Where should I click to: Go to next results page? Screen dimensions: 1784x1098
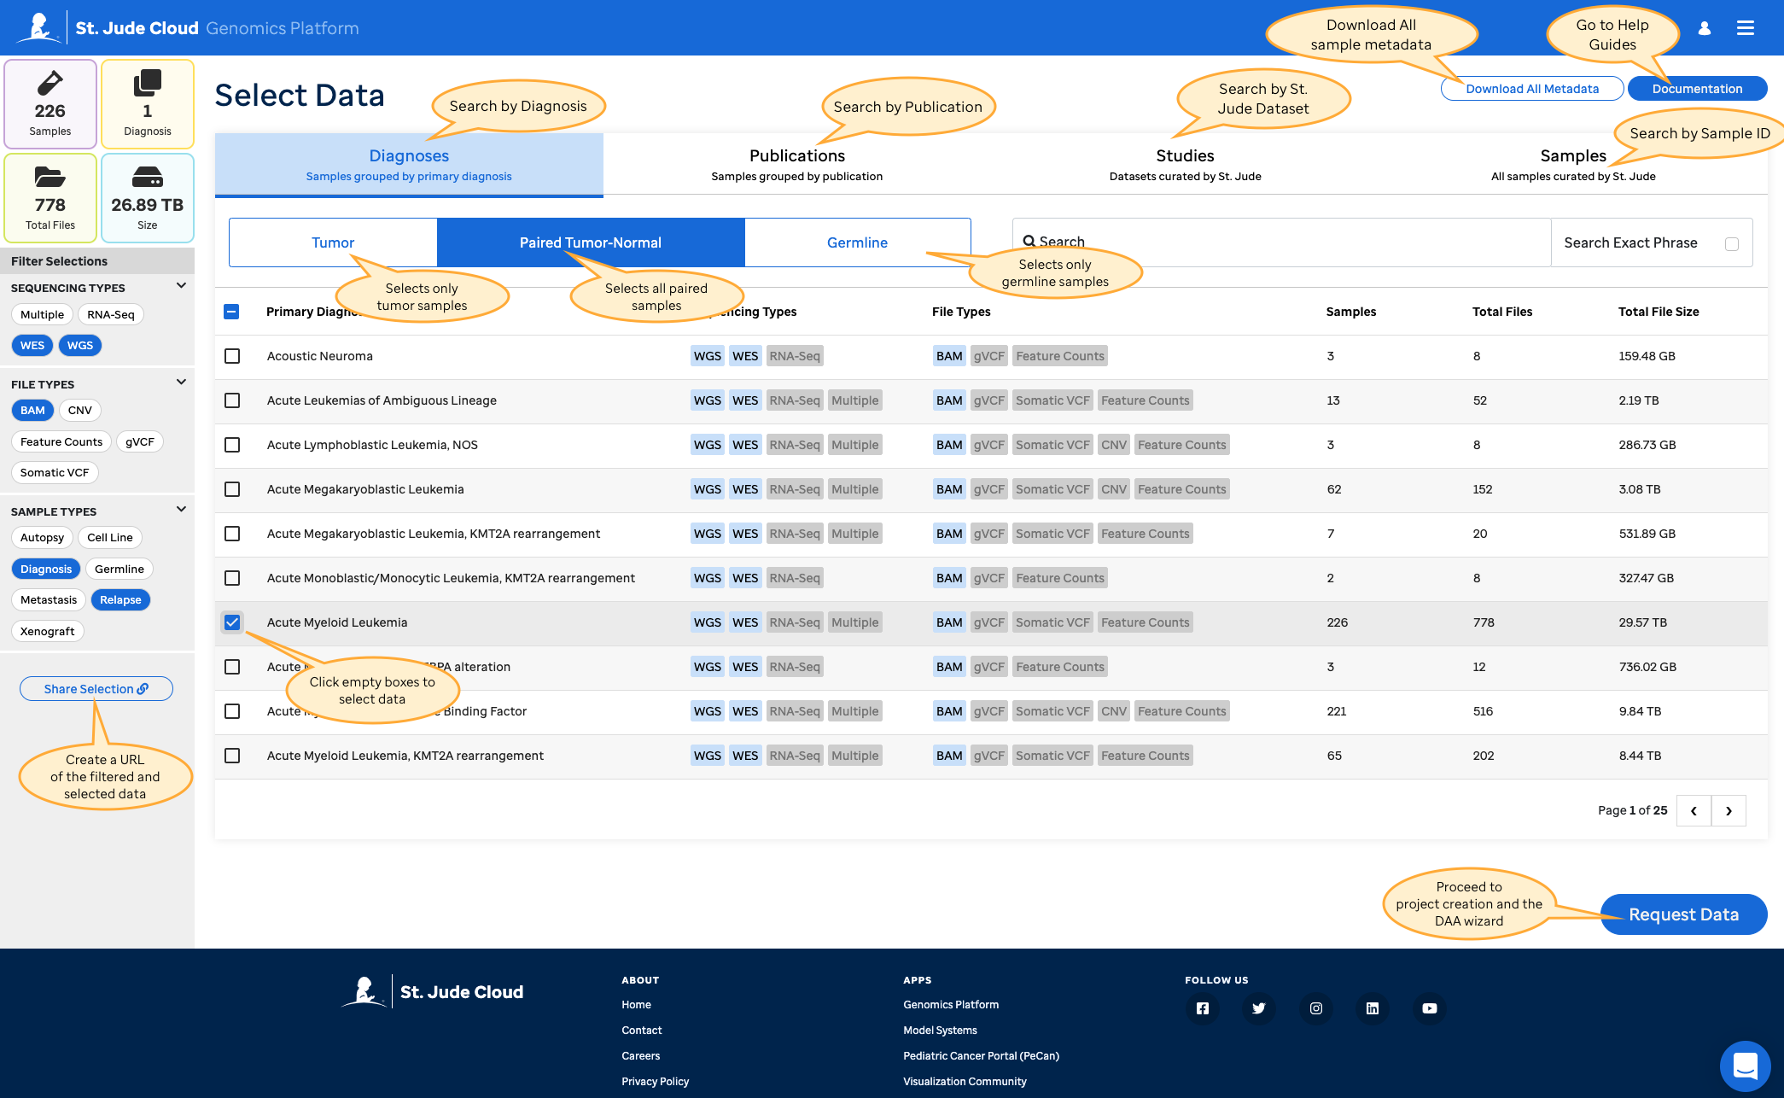point(1729,810)
